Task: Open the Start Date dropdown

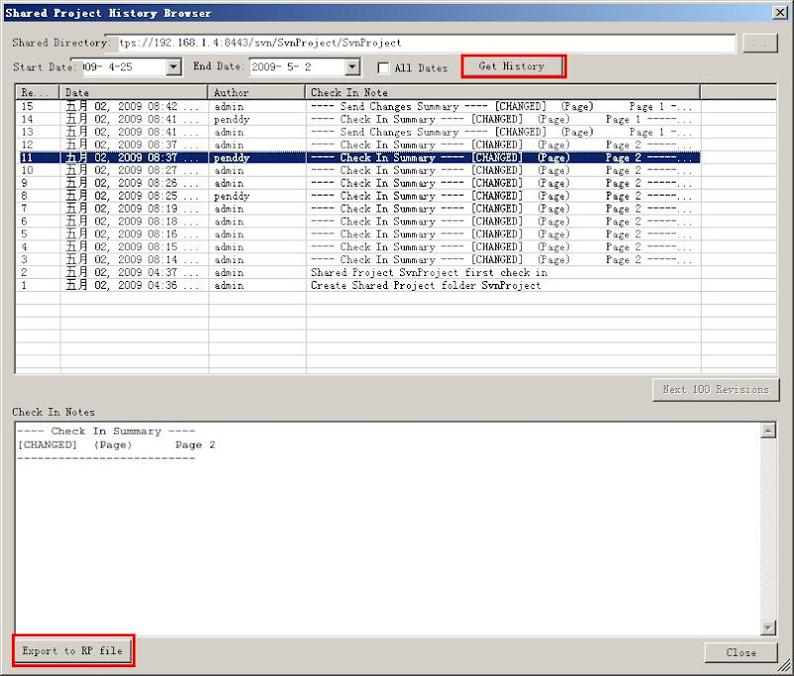Action: [x=174, y=68]
